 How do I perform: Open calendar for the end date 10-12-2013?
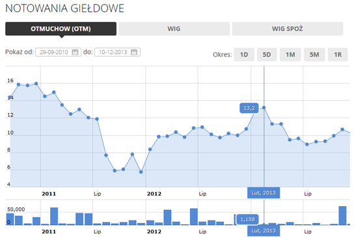click(x=134, y=52)
